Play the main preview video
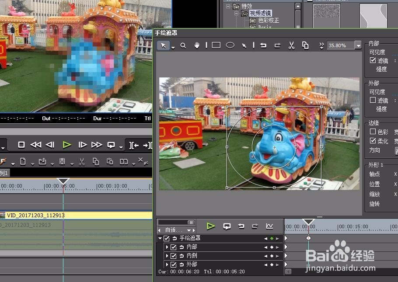The image size is (398, 282). point(67,145)
